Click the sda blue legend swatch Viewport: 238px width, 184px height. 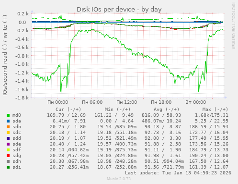tap(8, 121)
